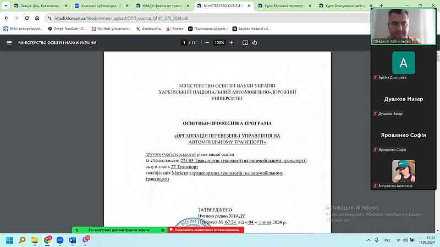Viewport: 440px width, 247px height.
Task: Click the microphone icon in system tray
Action: pos(377,240)
